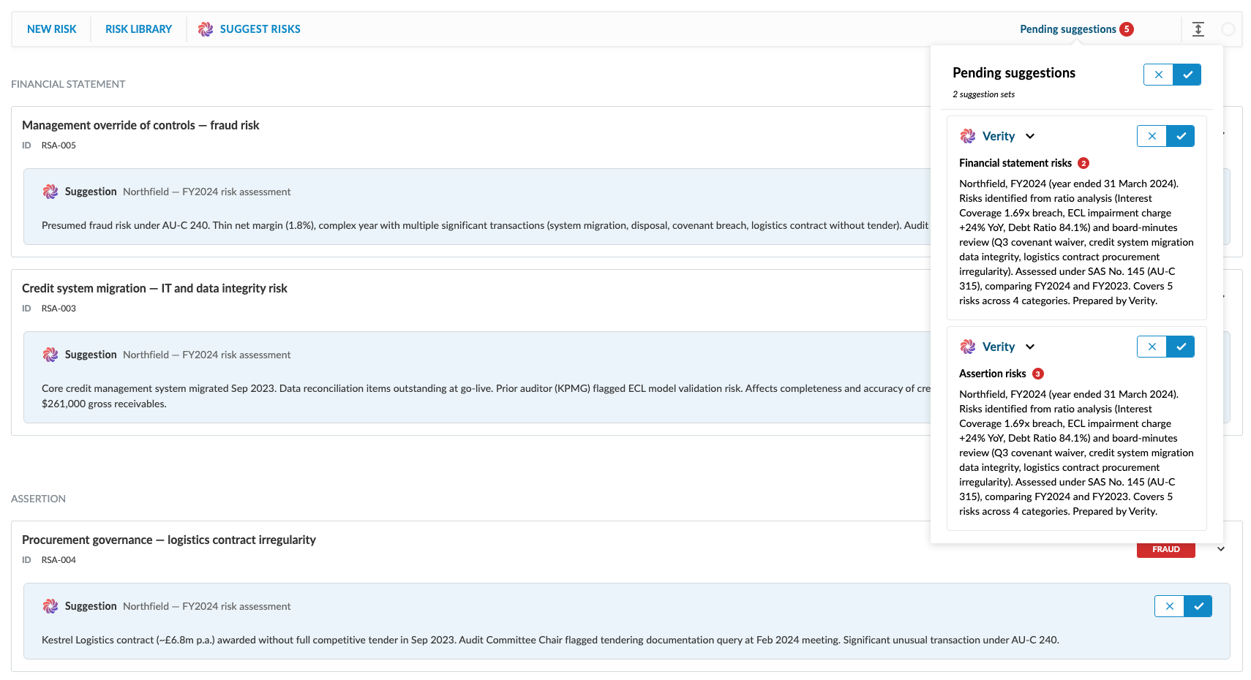Select the RSA-003 risk ID
This screenshot has height=680, width=1251.
pos(59,309)
